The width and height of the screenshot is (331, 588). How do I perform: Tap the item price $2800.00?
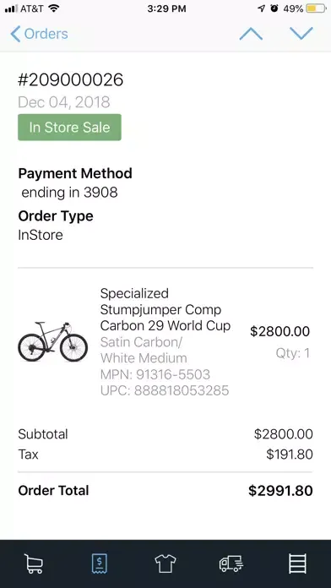pyautogui.click(x=280, y=331)
